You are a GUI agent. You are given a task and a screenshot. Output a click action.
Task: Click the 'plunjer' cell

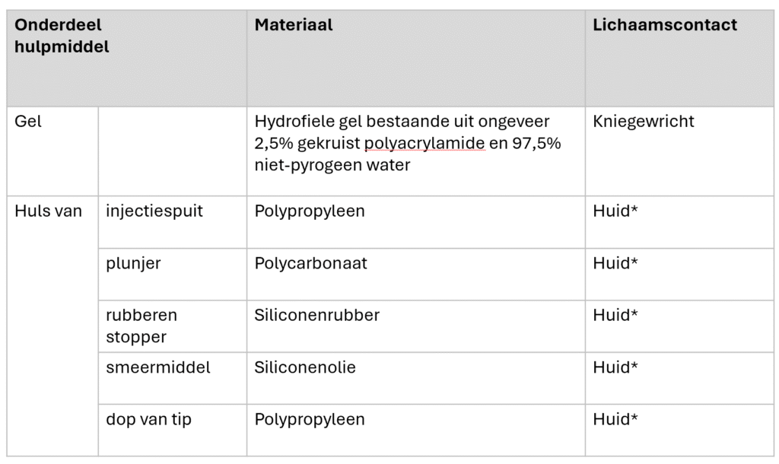click(x=173, y=275)
